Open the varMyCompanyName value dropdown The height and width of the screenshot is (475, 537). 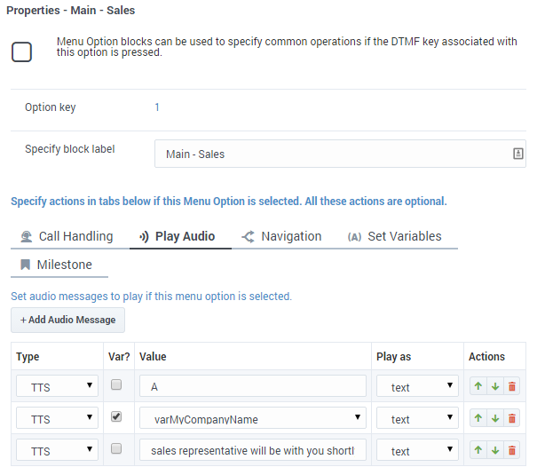tap(253, 418)
